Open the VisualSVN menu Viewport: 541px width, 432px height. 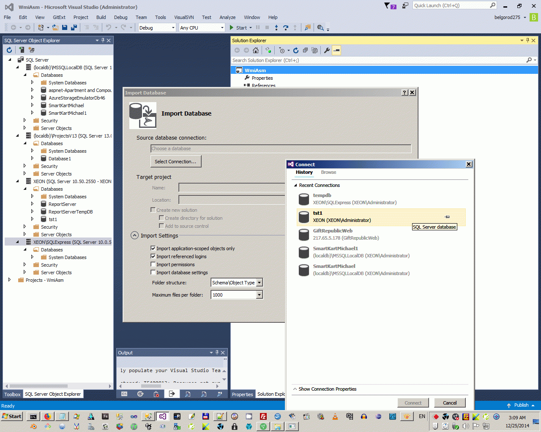pyautogui.click(x=184, y=17)
